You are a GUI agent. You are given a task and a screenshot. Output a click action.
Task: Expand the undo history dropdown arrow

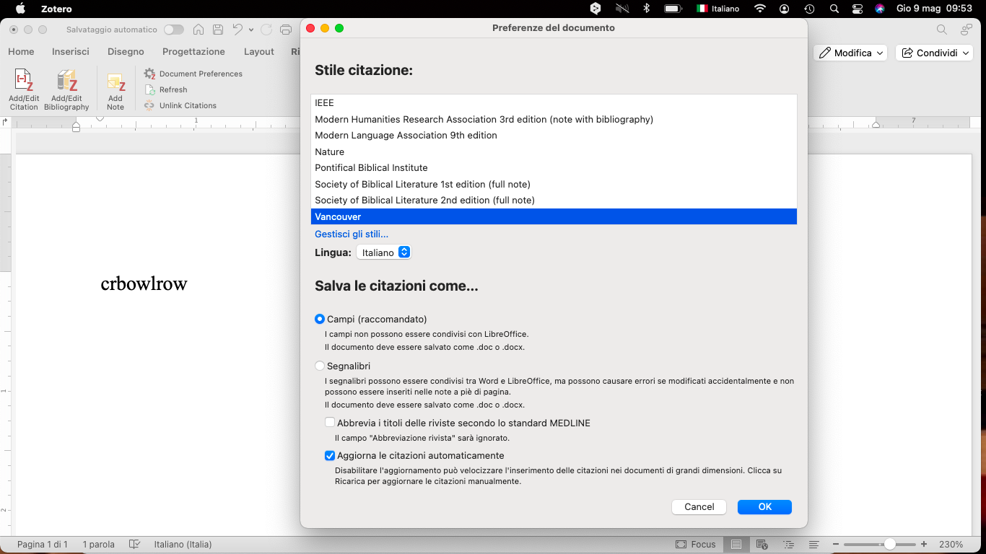[x=251, y=30]
